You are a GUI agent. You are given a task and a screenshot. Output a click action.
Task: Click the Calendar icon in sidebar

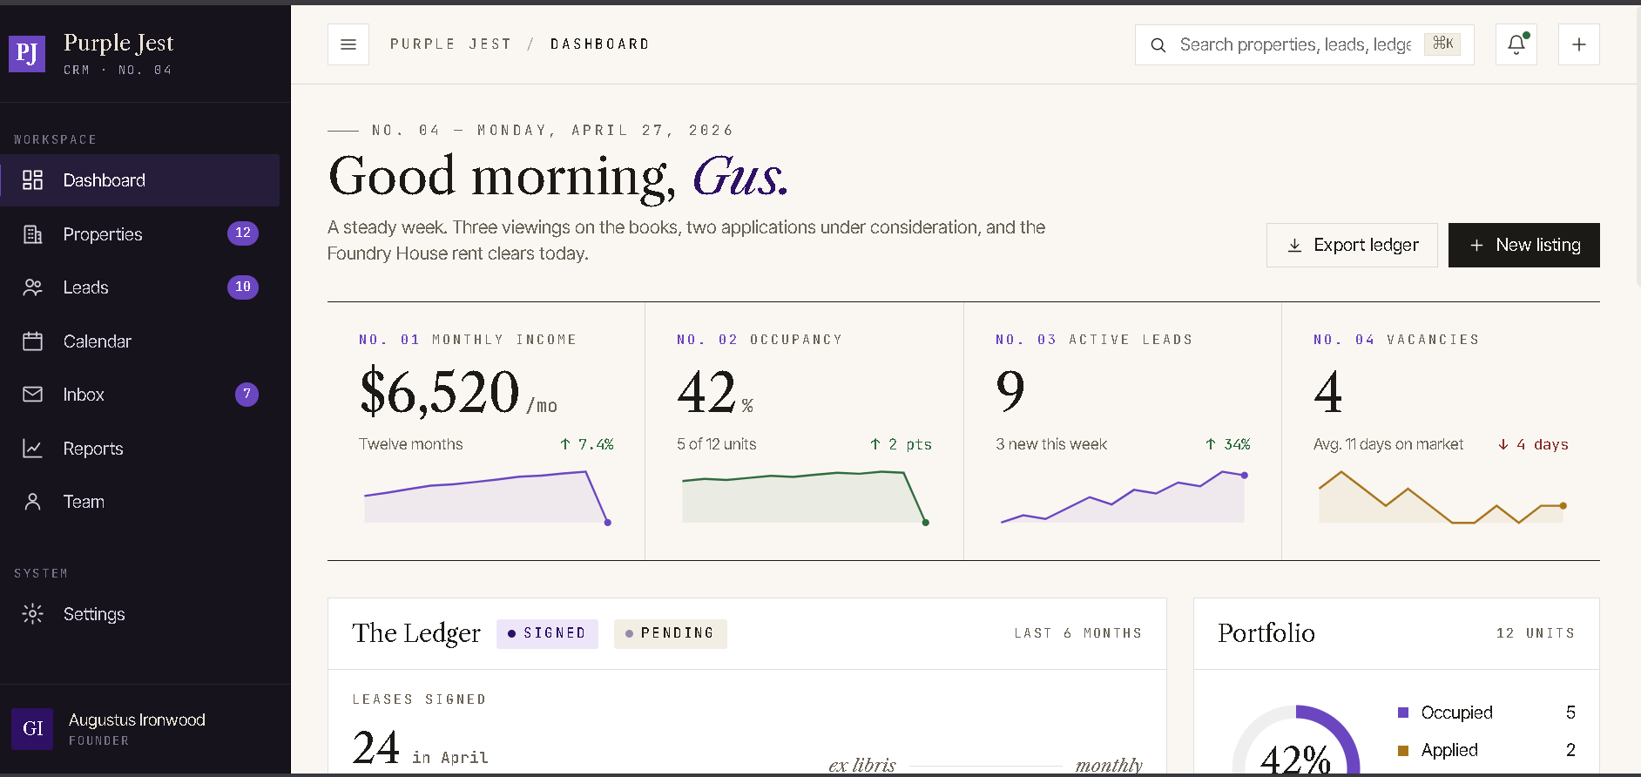click(x=32, y=341)
